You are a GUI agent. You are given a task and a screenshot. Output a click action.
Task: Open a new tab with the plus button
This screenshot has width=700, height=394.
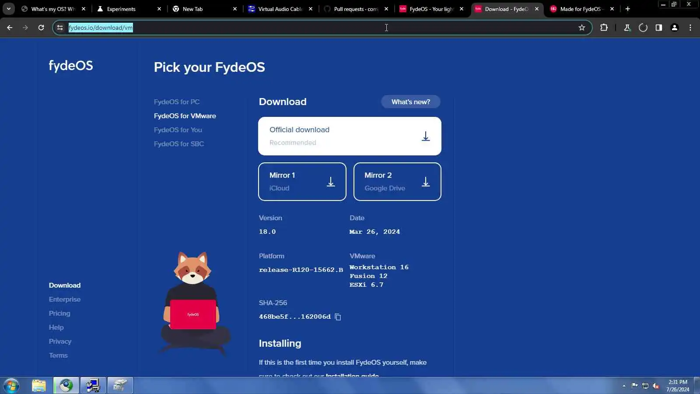(x=628, y=9)
